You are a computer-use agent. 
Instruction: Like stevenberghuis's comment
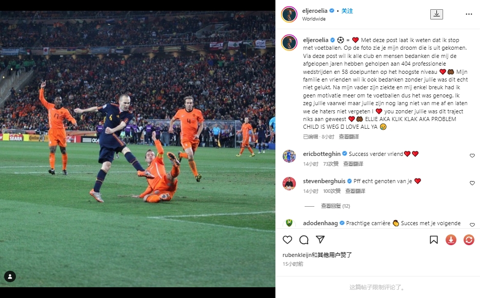(472, 183)
